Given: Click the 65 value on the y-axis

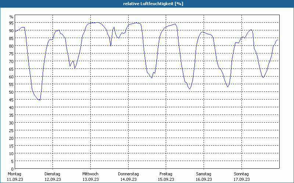Looking at the screenshot, I should click(x=11, y=69).
